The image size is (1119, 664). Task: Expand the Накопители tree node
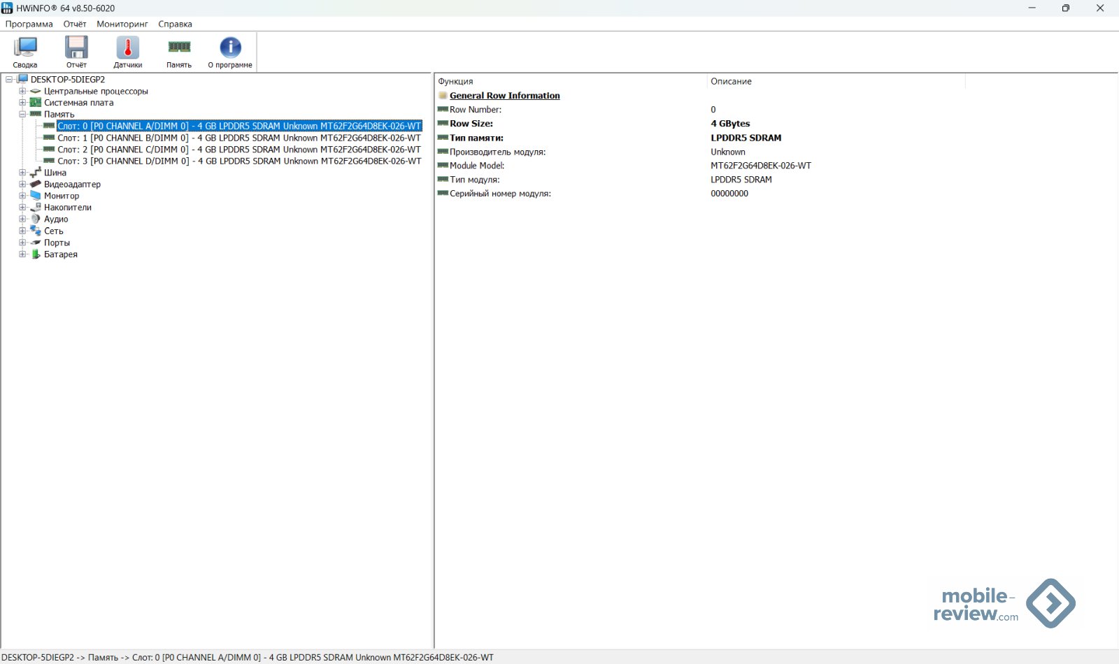pos(22,208)
